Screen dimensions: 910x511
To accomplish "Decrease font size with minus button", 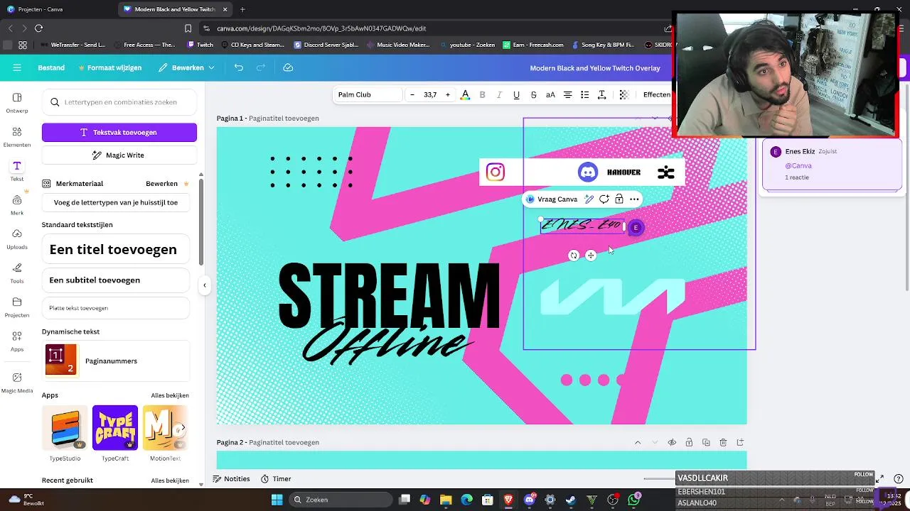I will [x=412, y=94].
